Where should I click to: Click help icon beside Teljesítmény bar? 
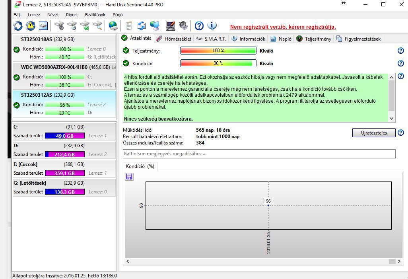[401, 51]
